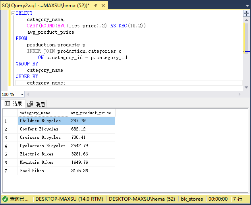251x205 pixels.
Task: Place cursor on the GROUP BY keyword
Action: point(27,64)
